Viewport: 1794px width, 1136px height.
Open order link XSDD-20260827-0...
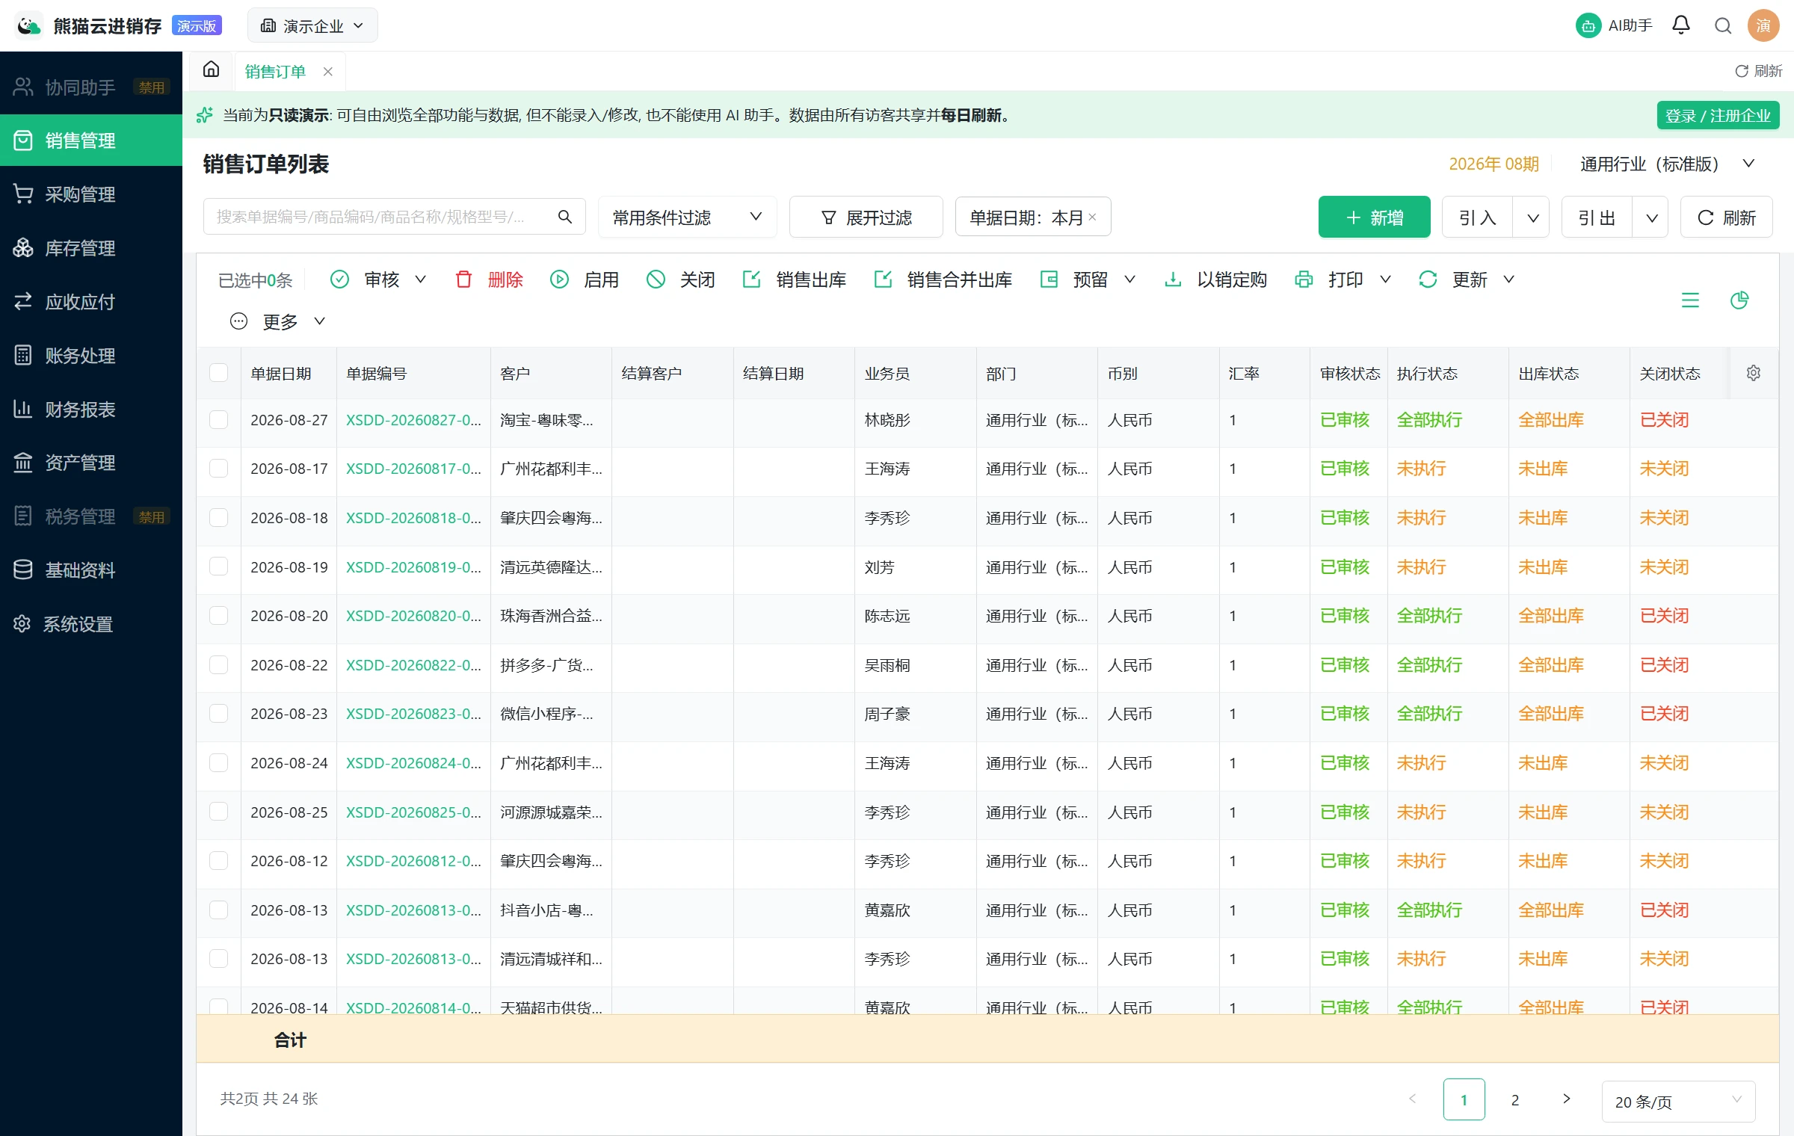point(413,420)
